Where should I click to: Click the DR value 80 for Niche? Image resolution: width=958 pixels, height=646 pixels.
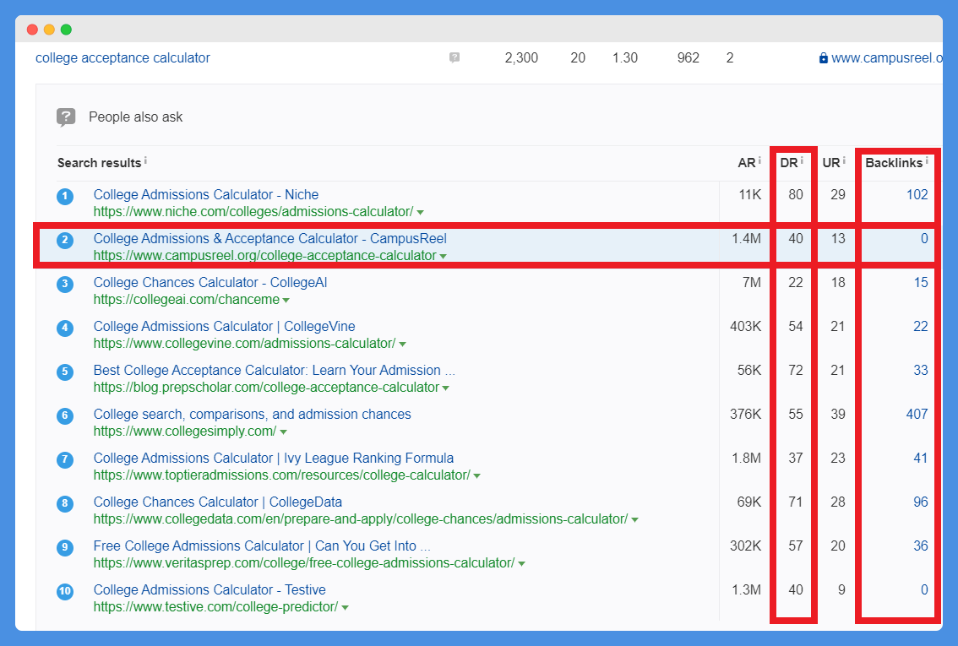pos(796,195)
